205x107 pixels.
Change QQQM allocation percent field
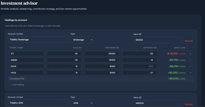coord(64,60)
